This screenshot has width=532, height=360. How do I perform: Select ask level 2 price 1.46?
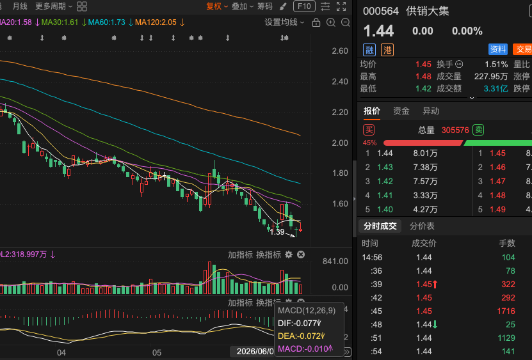point(497,168)
